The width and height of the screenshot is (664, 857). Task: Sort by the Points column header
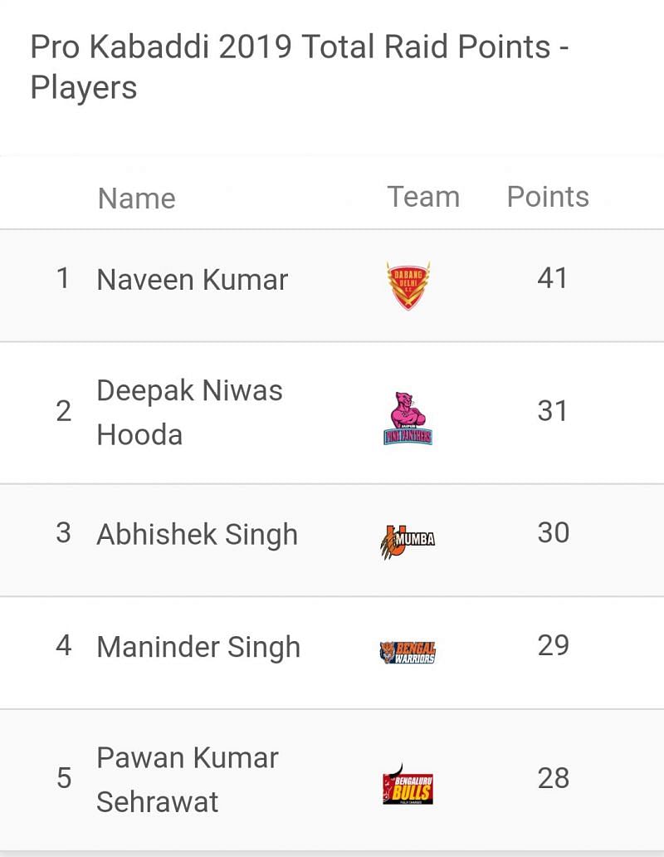click(548, 197)
